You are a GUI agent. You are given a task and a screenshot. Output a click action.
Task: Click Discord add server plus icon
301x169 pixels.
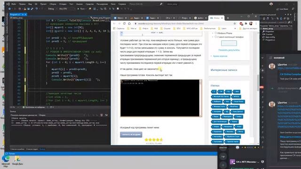[223, 165]
